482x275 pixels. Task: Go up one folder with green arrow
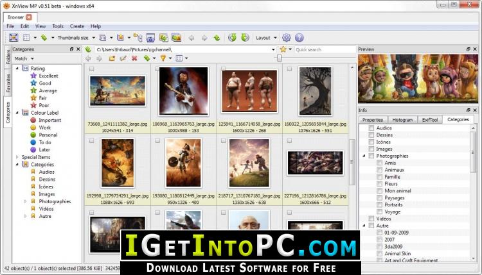coord(217,38)
